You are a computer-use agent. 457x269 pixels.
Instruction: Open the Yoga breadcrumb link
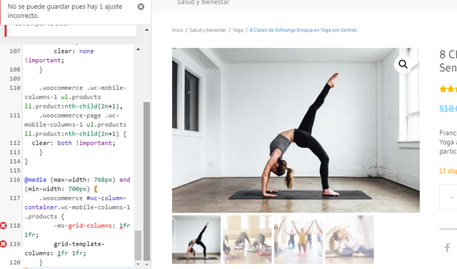238,30
